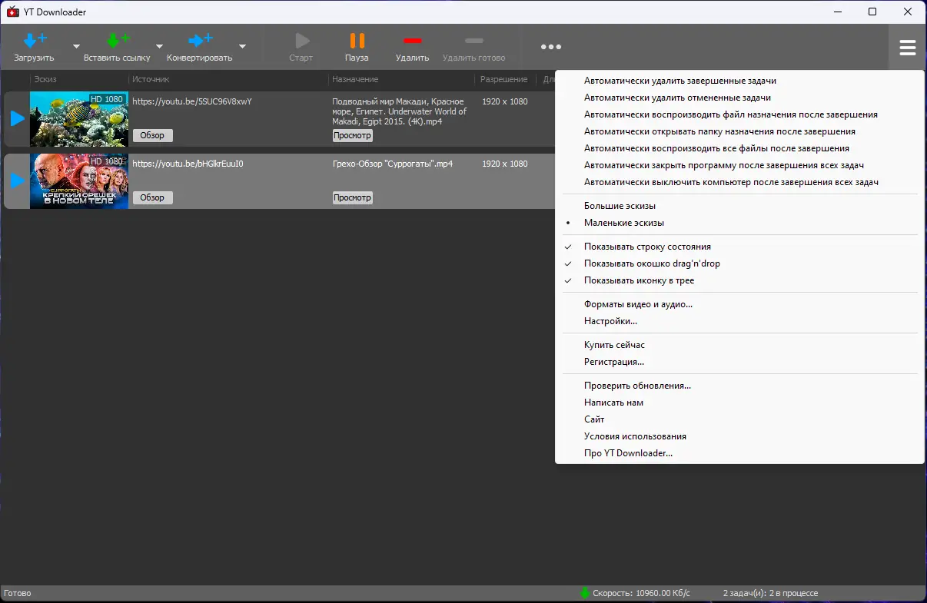
Task: Click the Вставить ссылку paste link icon
Action: click(x=117, y=41)
